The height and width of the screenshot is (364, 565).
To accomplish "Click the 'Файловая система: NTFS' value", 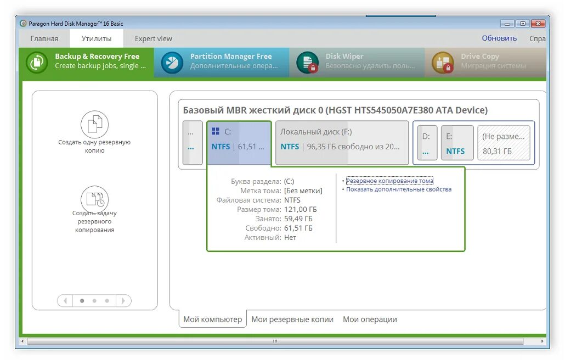I will tap(292, 200).
